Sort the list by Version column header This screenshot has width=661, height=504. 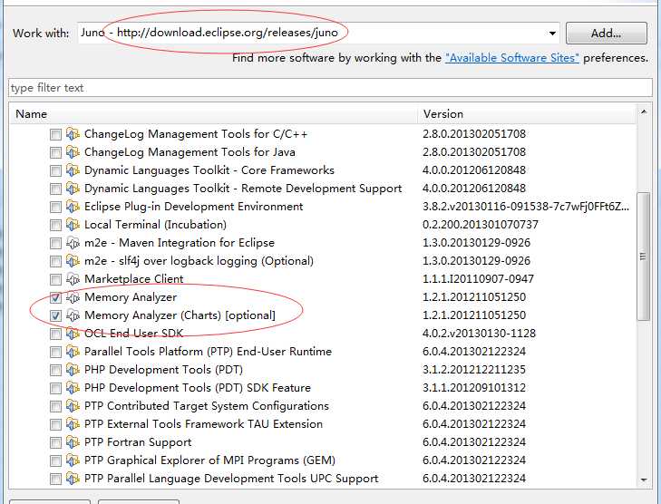pyautogui.click(x=527, y=114)
